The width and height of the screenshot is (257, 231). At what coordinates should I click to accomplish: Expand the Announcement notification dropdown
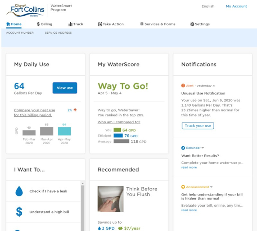tap(211, 187)
